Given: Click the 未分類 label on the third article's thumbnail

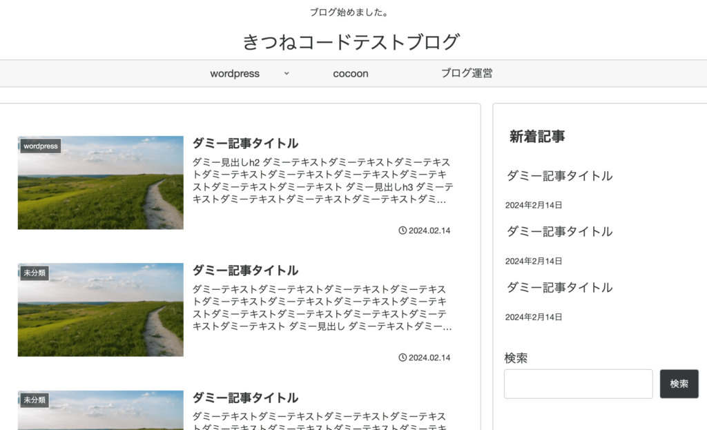Looking at the screenshot, I should click(x=35, y=400).
